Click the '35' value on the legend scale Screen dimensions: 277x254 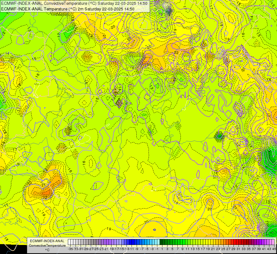point(248,249)
